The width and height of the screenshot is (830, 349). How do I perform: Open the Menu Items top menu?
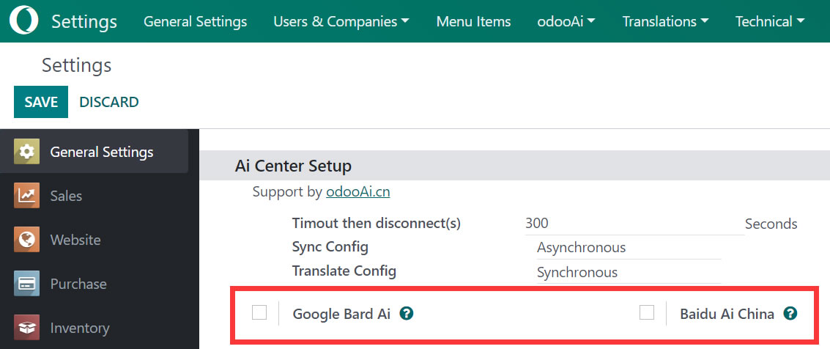(473, 21)
